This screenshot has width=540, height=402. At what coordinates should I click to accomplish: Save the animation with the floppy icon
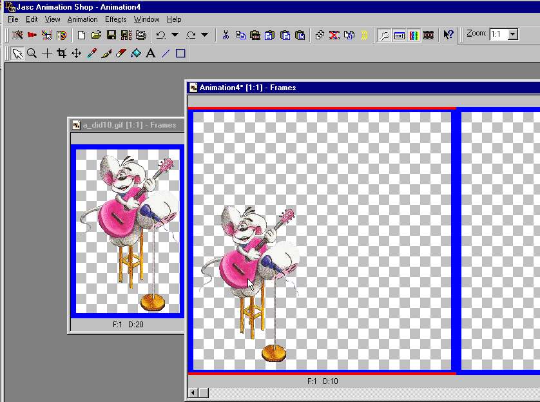(x=111, y=35)
